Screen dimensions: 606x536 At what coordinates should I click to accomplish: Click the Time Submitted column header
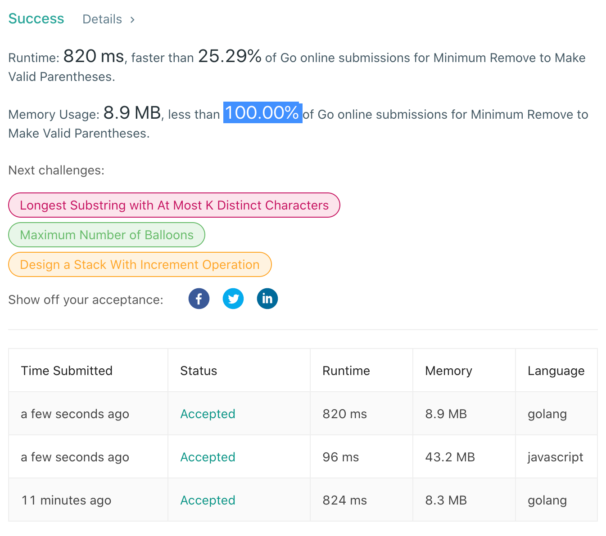click(67, 371)
